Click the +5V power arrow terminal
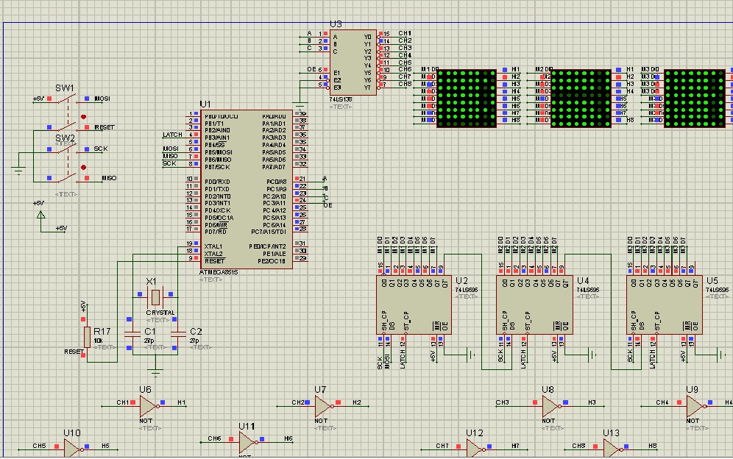This screenshot has width=733, height=459. click(41, 215)
